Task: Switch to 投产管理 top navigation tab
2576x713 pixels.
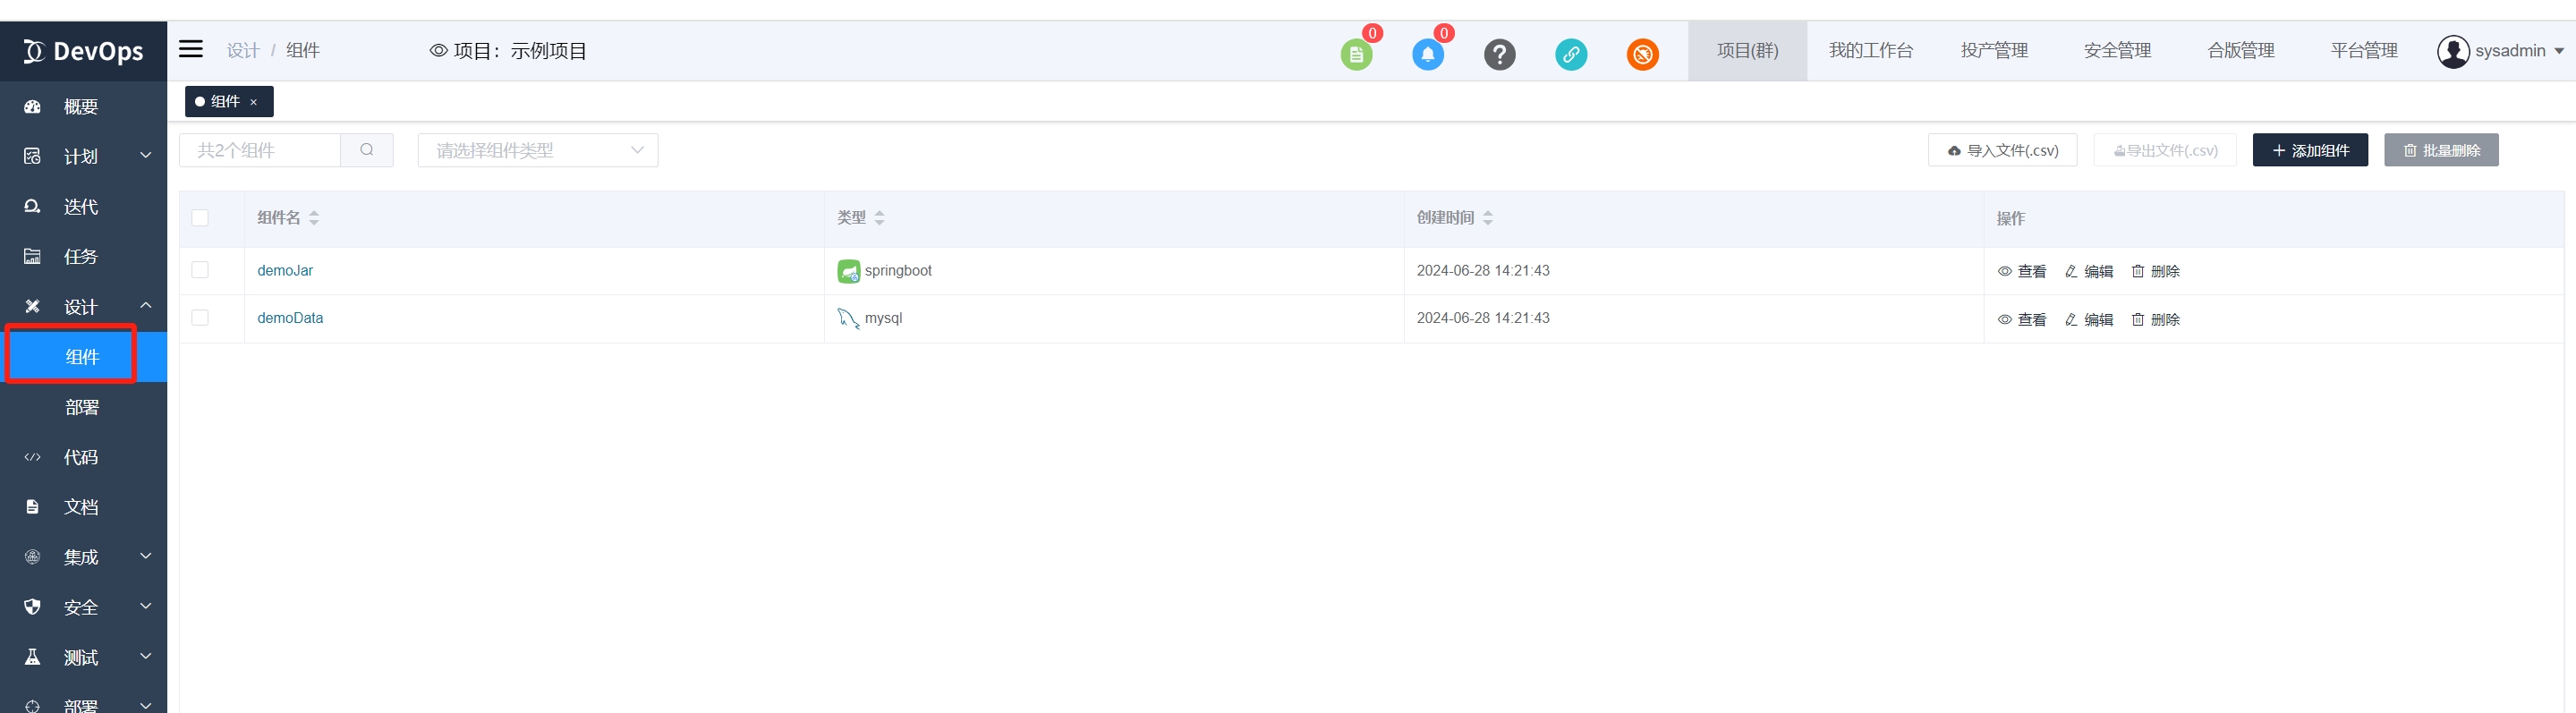Action: click(x=1994, y=51)
